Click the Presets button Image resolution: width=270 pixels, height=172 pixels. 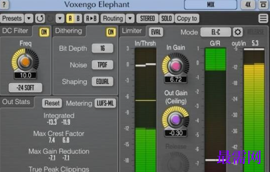click(12, 18)
